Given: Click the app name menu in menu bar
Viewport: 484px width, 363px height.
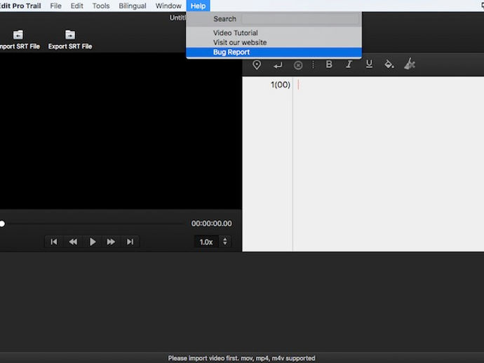Looking at the screenshot, I should tap(20, 6).
